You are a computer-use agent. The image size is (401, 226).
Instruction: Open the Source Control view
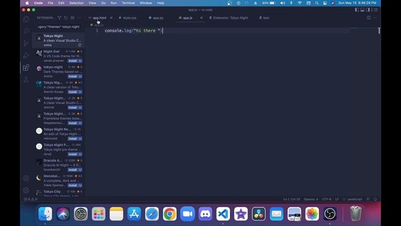(x=26, y=43)
